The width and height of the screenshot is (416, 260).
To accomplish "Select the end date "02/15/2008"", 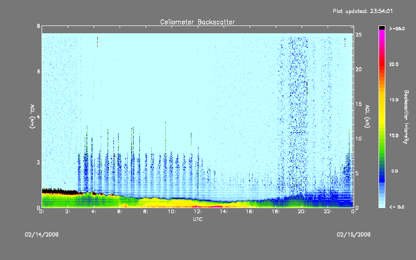I will [354, 235].
